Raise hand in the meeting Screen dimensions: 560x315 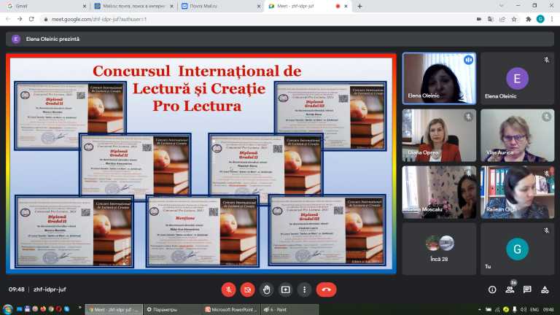tap(266, 289)
